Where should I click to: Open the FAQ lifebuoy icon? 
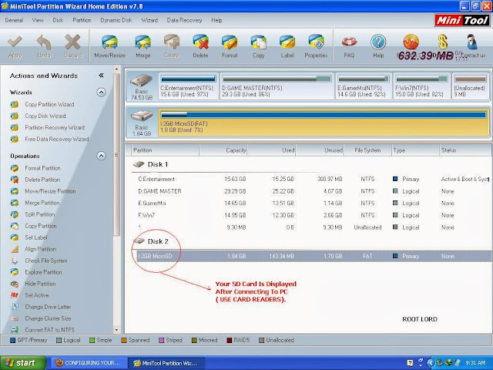tap(349, 42)
